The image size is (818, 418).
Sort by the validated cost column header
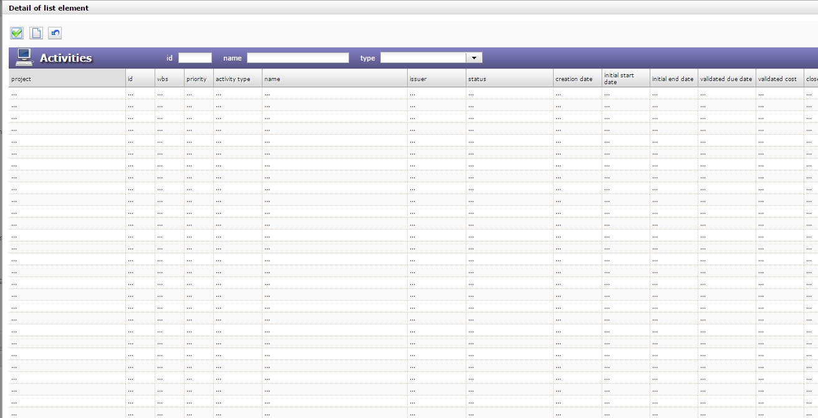(779, 79)
